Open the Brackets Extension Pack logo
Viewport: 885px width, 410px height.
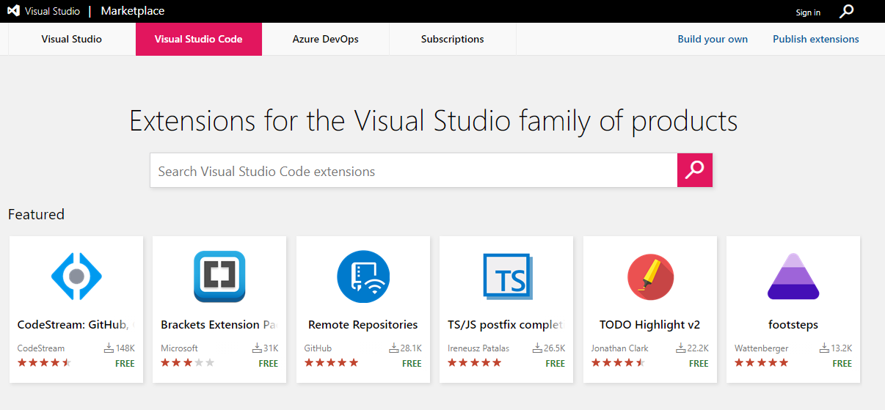point(219,276)
